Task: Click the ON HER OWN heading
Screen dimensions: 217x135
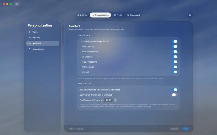Action: [84, 35]
